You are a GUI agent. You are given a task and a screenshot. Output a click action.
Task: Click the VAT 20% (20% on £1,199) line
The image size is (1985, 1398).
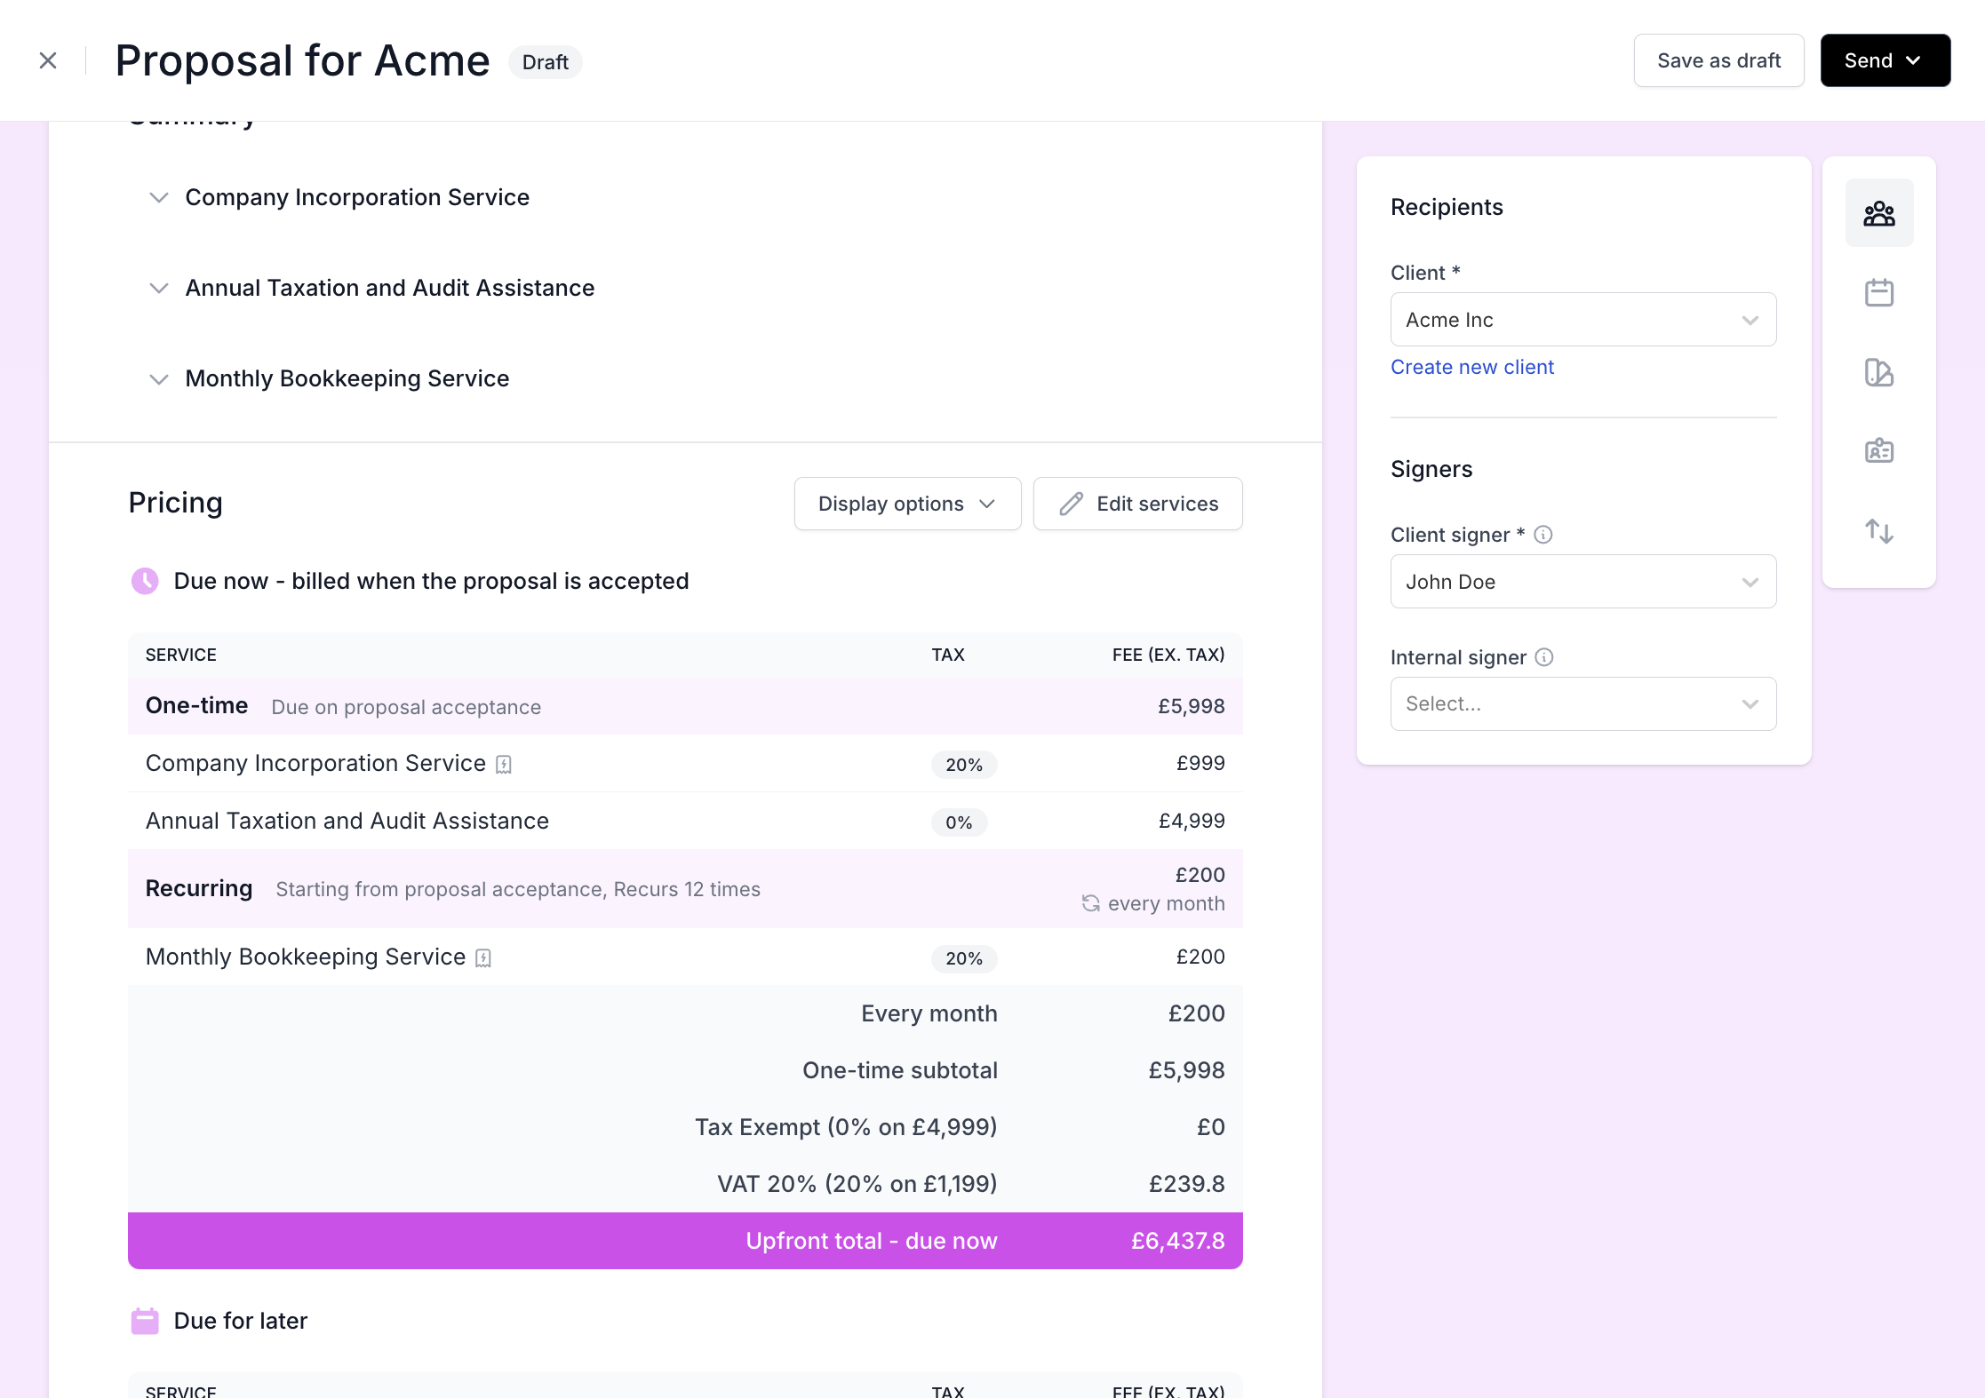[x=857, y=1184]
